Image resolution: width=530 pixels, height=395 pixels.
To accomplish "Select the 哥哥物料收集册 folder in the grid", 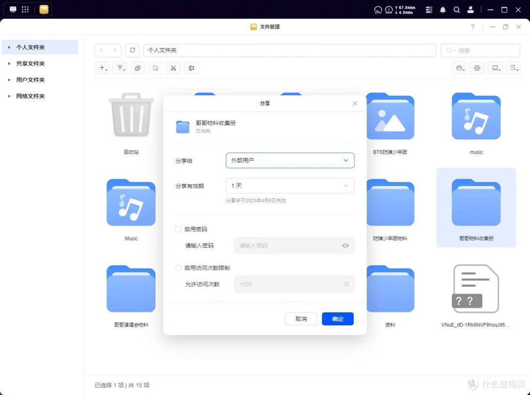I will [x=476, y=208].
